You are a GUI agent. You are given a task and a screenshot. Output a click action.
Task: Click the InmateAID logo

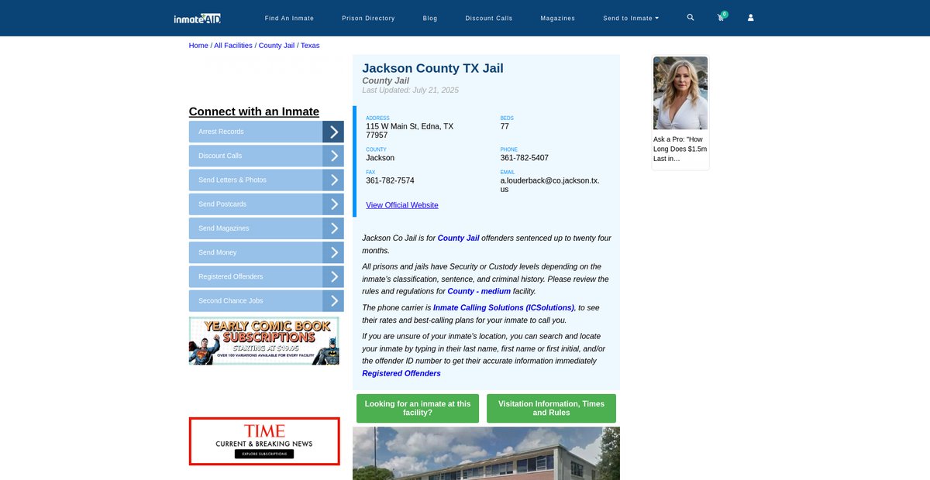pos(198,18)
